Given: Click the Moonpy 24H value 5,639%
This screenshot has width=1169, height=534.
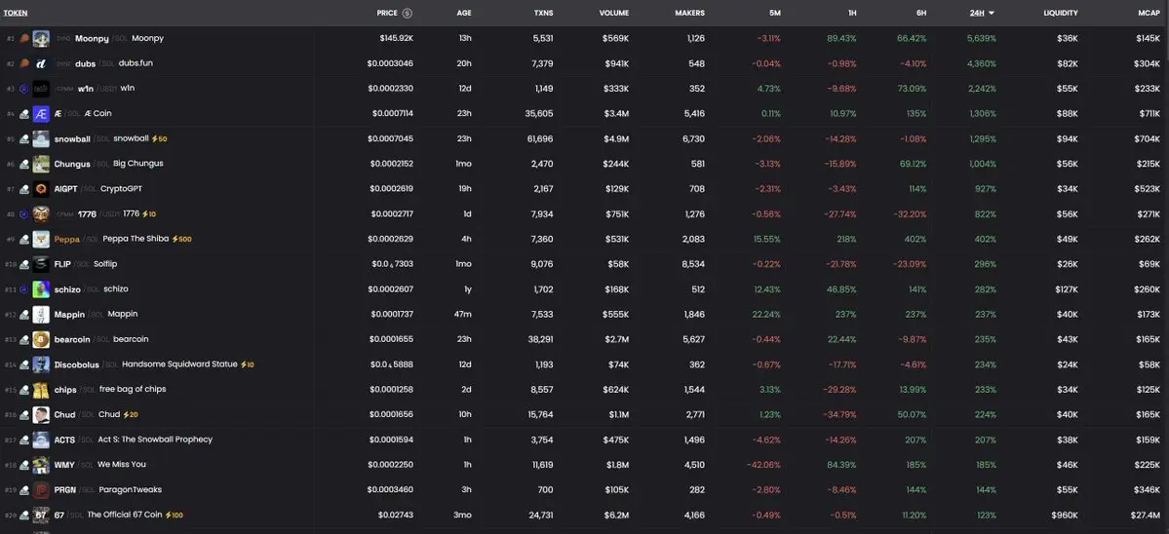Looking at the screenshot, I should tap(982, 39).
